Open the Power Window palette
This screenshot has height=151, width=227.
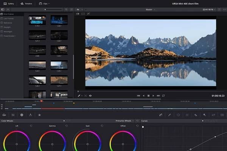pos(178,115)
